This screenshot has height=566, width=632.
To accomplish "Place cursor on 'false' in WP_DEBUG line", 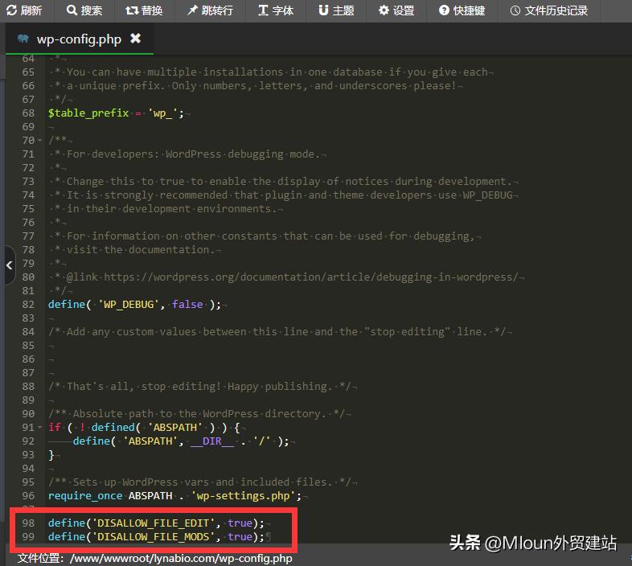I will pos(187,305).
